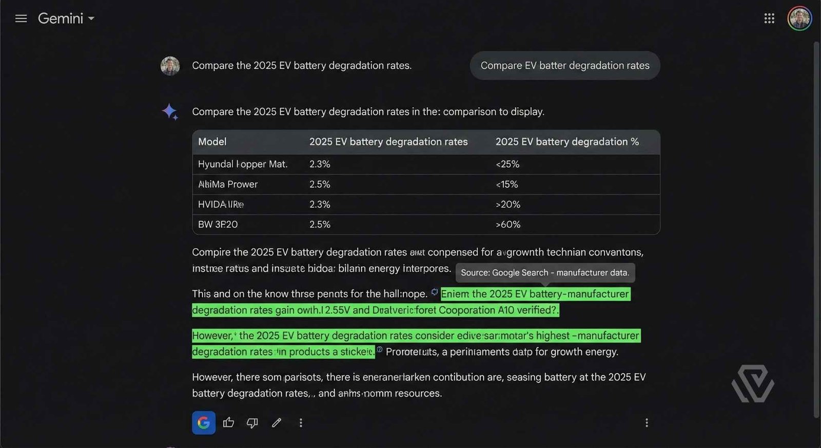The height and width of the screenshot is (448, 821).
Task: Click the 'Model' table column header
Action: 212,142
